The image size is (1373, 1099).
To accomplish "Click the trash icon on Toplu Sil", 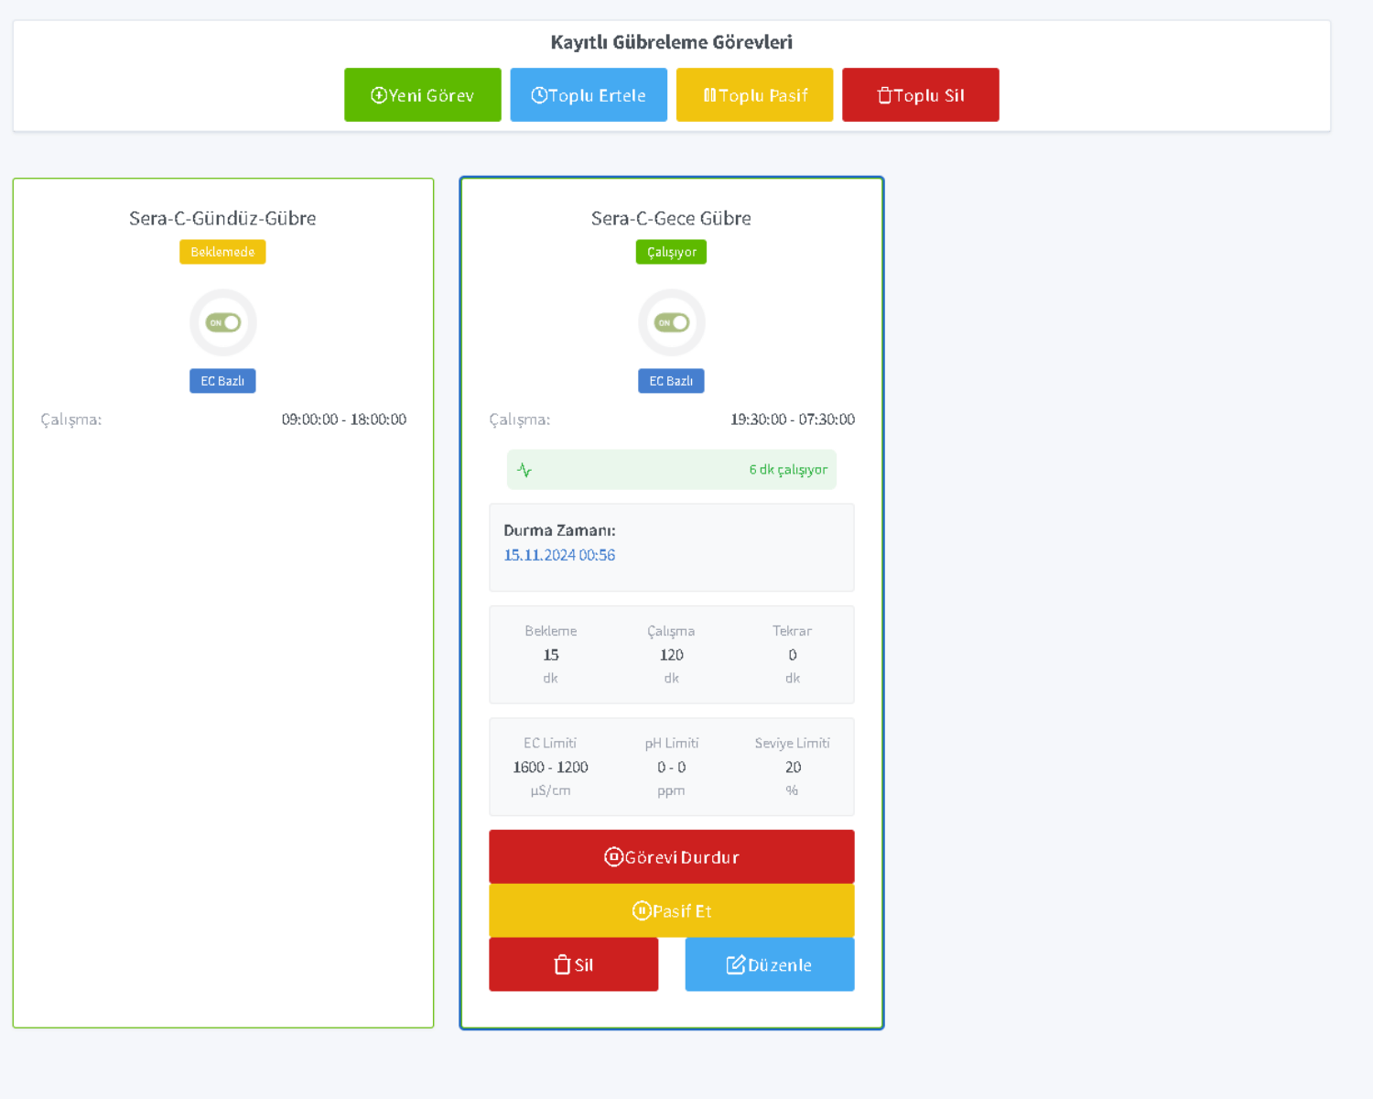I will tap(884, 95).
